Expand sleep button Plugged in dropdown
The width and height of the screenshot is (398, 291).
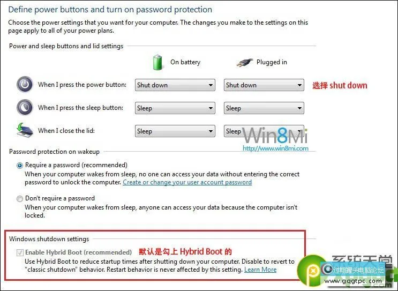point(264,108)
